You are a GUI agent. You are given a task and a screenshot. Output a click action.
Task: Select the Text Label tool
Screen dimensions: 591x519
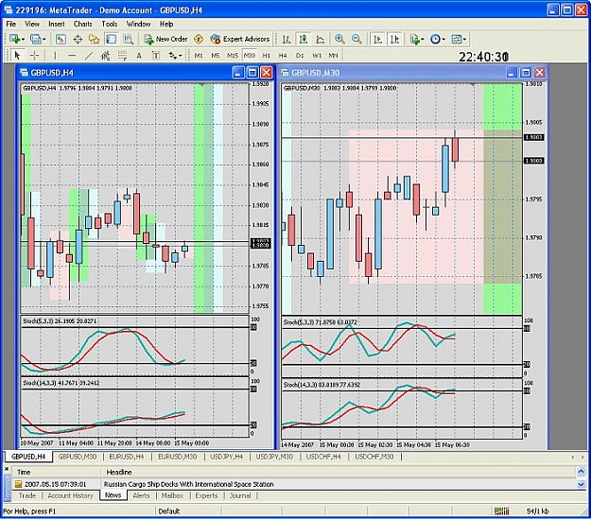[156, 56]
